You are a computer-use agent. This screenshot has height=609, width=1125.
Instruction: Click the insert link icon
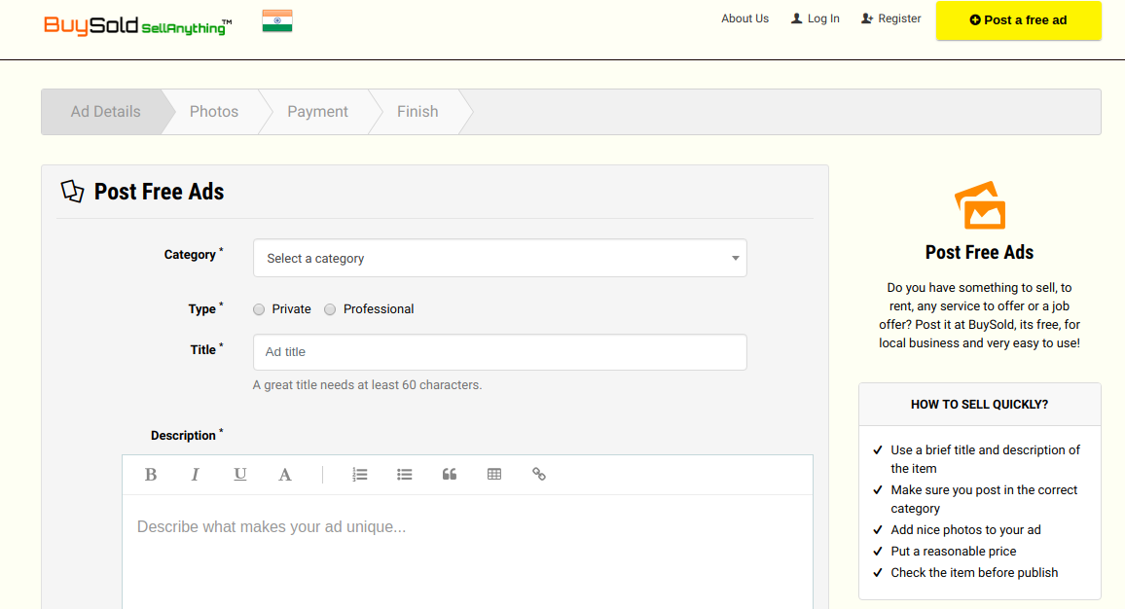pyautogui.click(x=539, y=475)
